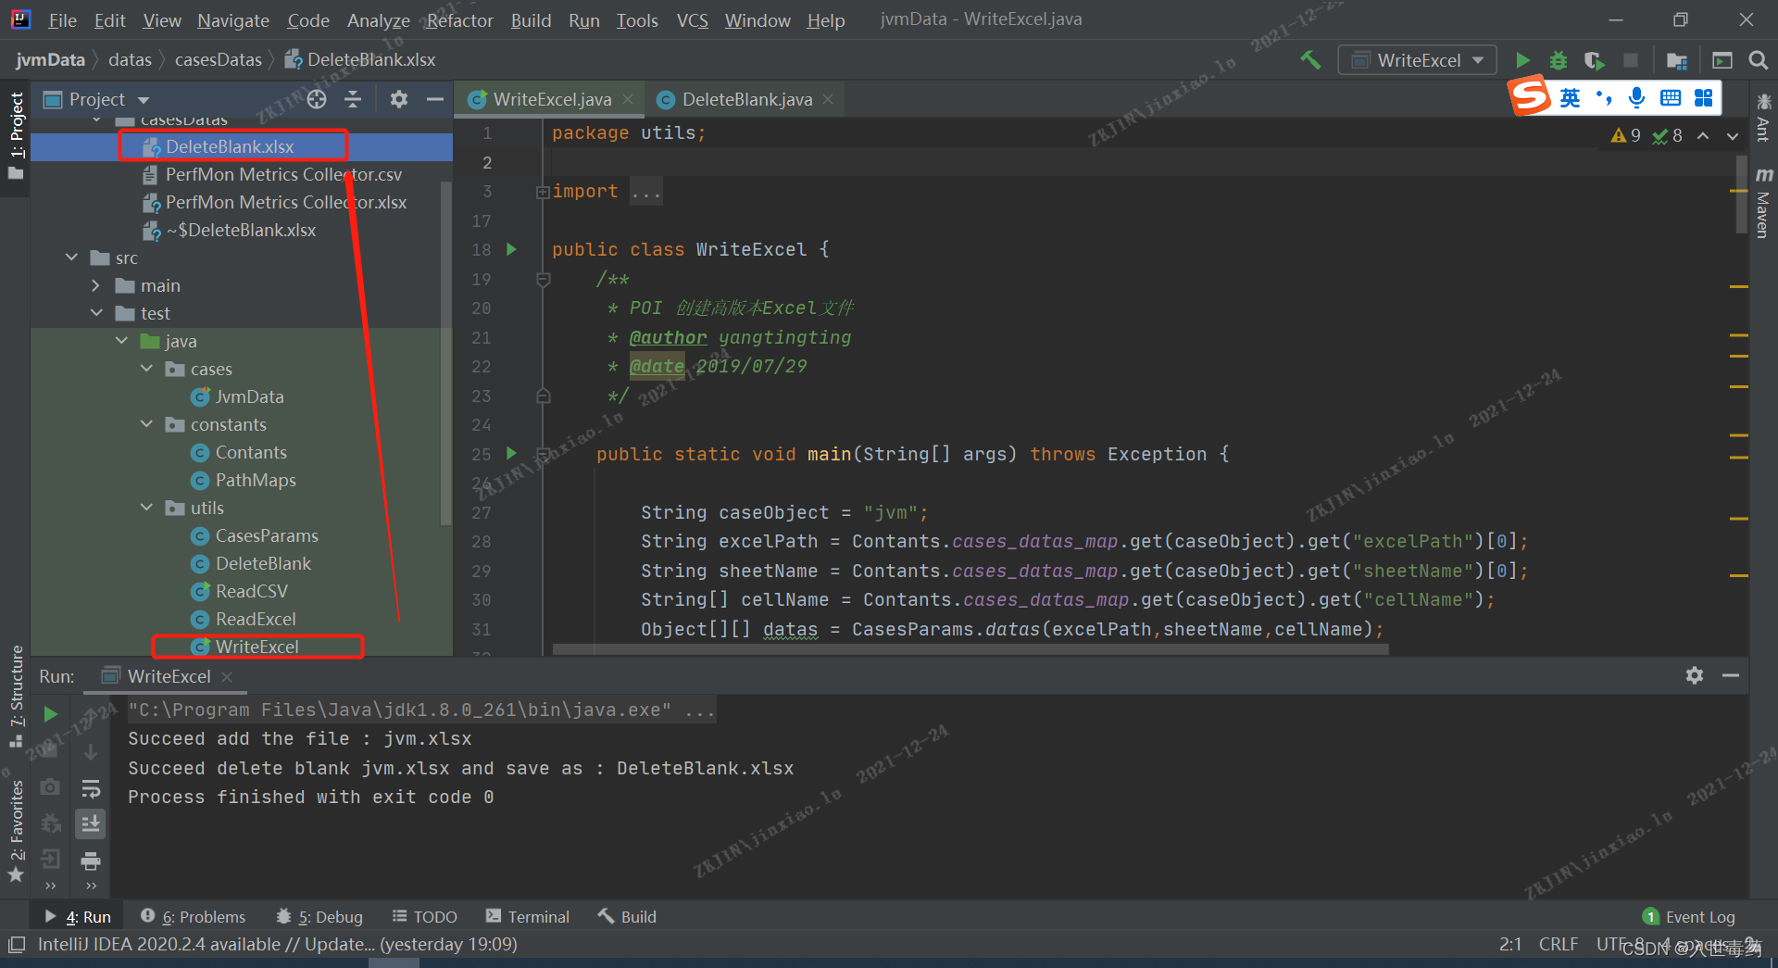Run with coverage icon in toolbar
The height and width of the screenshot is (968, 1778).
(x=1594, y=60)
